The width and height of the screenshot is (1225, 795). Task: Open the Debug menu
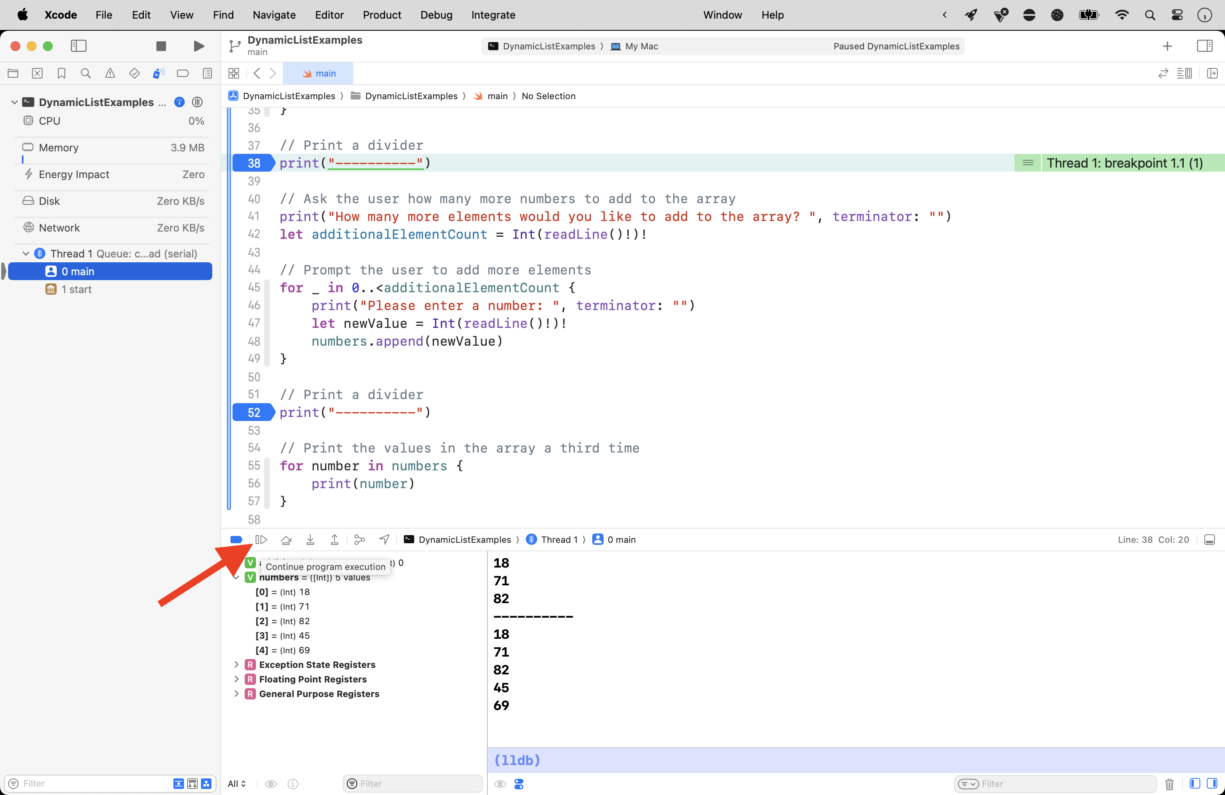(x=436, y=15)
